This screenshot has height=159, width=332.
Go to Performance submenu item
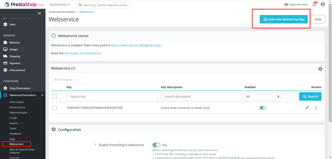17,107
